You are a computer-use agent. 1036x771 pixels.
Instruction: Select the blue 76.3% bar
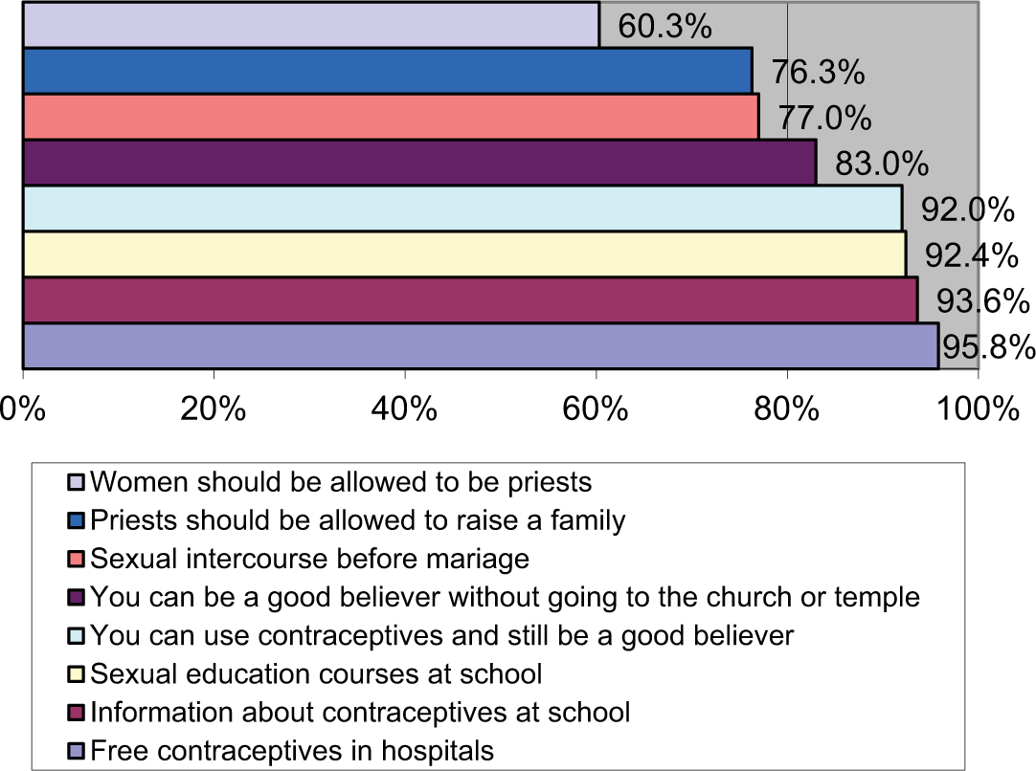coord(388,71)
